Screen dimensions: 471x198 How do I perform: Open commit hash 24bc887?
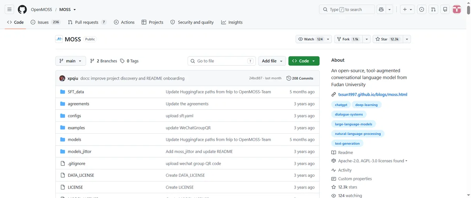coord(256,78)
